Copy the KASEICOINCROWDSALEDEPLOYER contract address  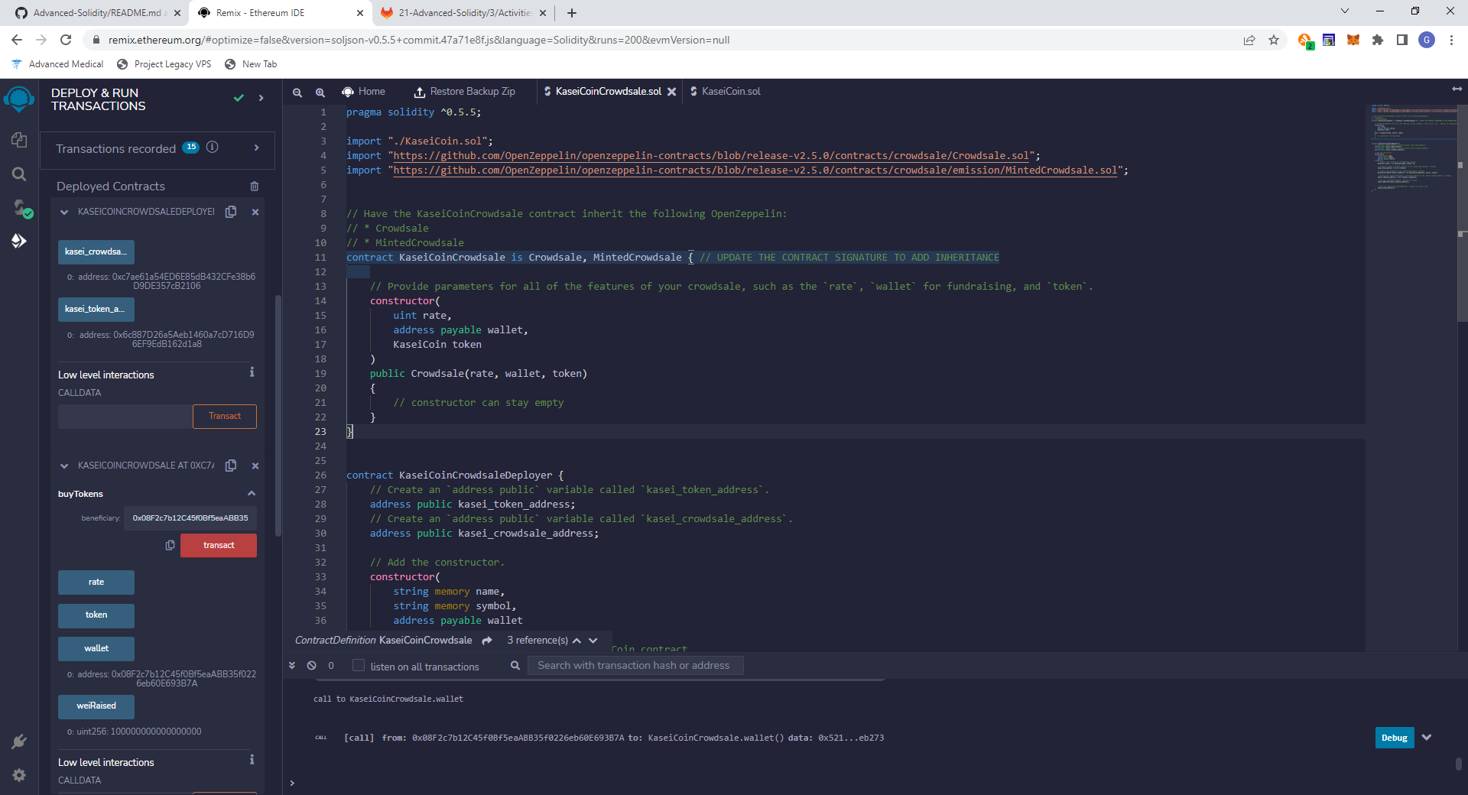[231, 212]
